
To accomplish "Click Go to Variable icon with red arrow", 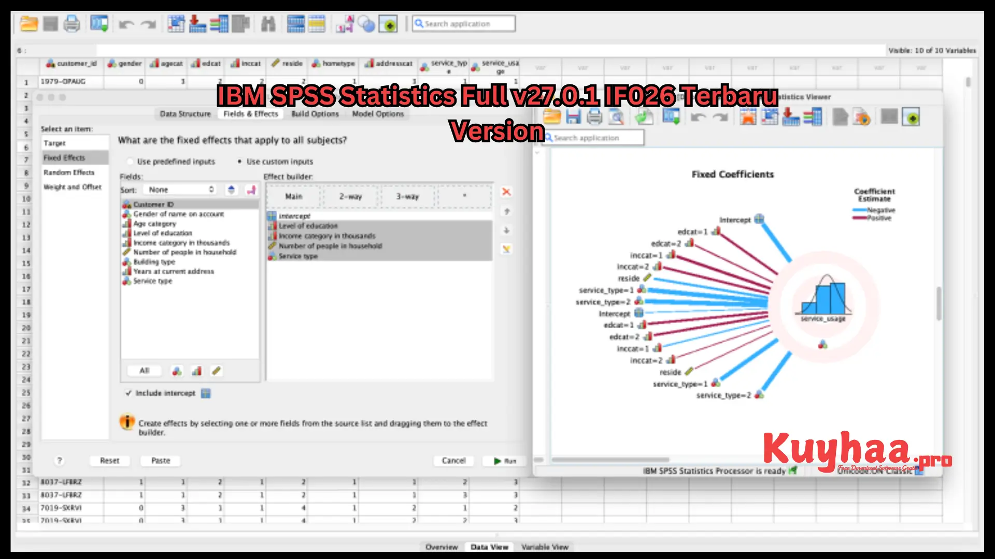I will click(x=197, y=24).
